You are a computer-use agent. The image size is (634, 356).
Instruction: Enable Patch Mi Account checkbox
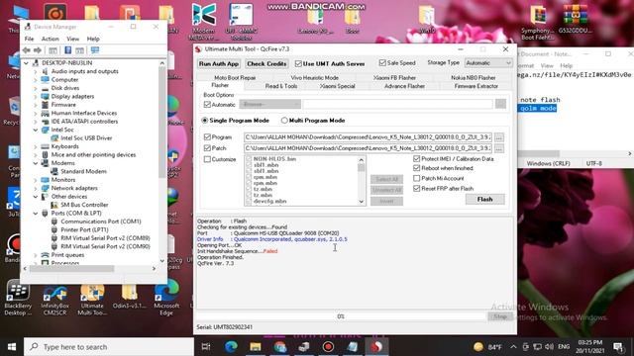417,178
